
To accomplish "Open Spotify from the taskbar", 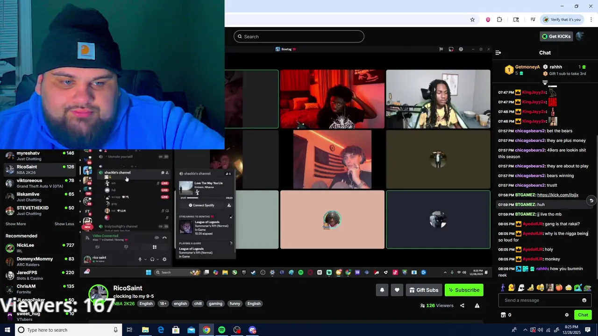I will [221, 330].
